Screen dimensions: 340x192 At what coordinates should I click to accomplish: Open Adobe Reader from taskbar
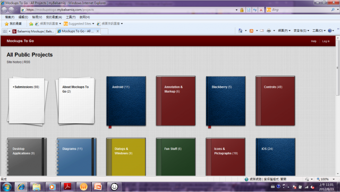coord(67,187)
